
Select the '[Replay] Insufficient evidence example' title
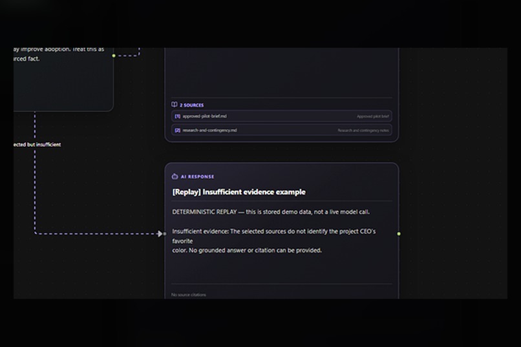(x=239, y=192)
